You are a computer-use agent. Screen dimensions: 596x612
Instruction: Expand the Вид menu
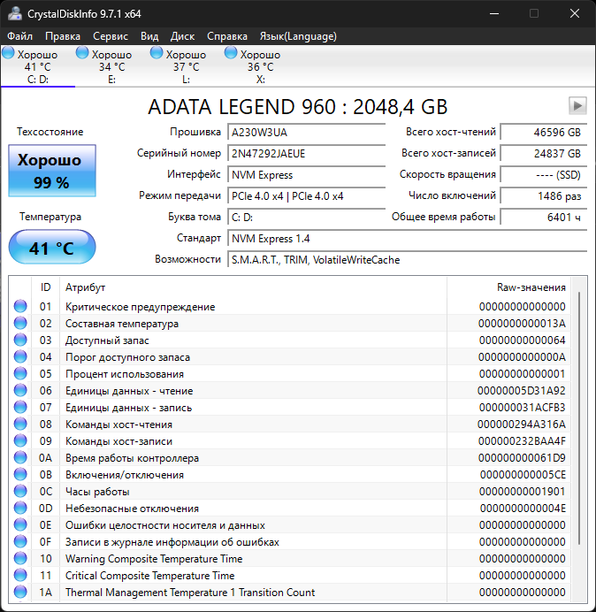[x=149, y=36]
